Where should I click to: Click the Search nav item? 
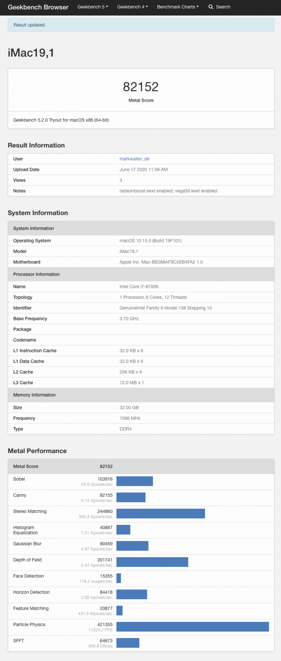click(x=219, y=7)
